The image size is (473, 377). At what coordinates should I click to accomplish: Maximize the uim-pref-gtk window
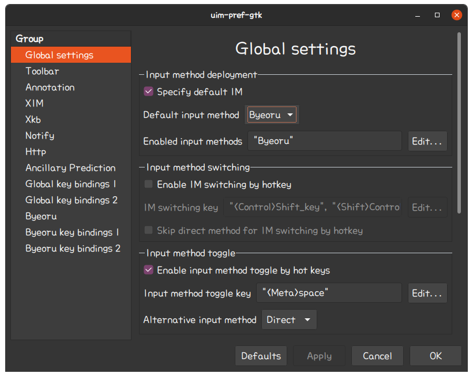[x=437, y=15]
